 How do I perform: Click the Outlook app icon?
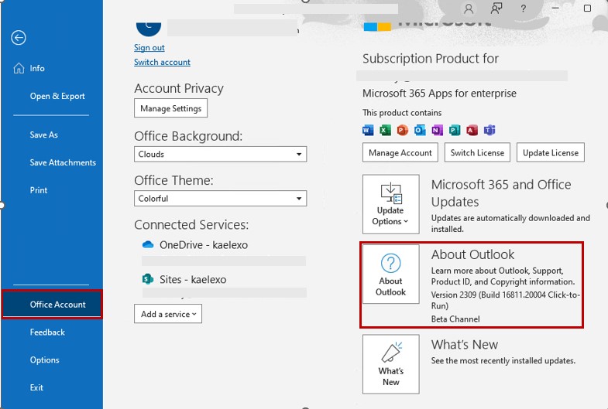click(x=420, y=131)
